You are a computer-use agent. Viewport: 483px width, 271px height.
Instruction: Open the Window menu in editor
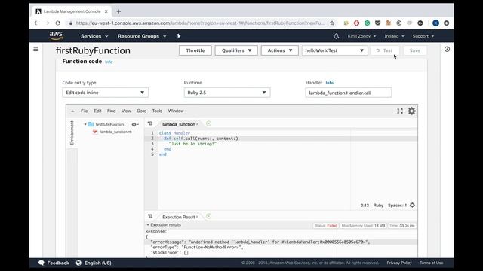click(176, 111)
